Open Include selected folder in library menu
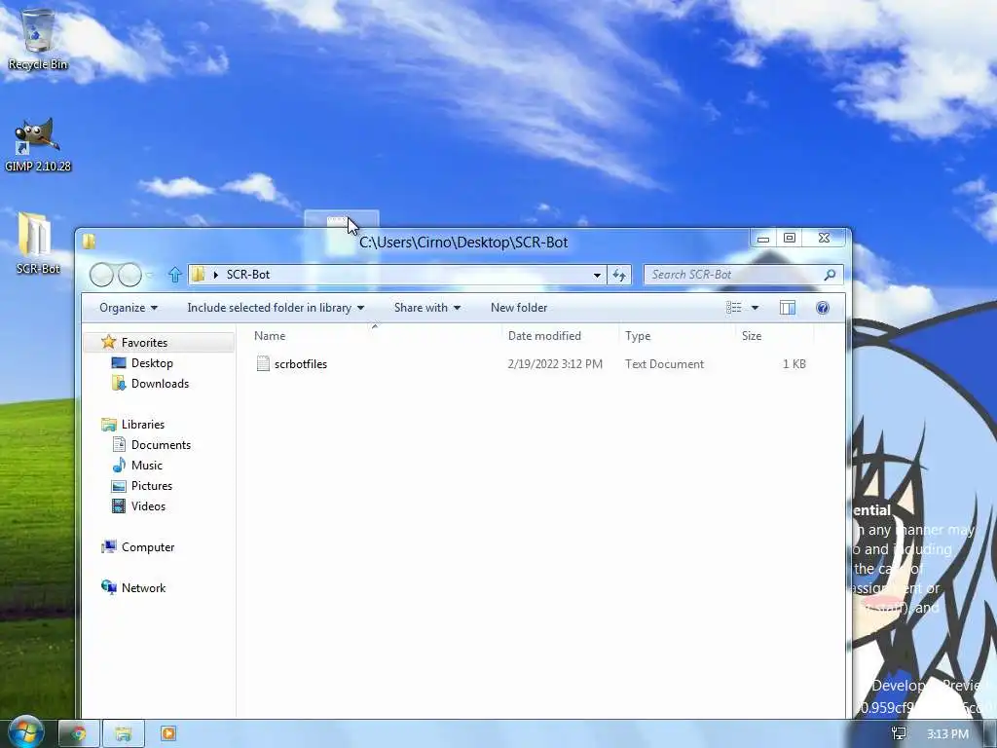 (276, 308)
